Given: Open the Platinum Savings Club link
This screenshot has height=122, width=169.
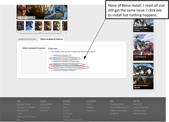Looking at the screenshot, I should click(x=72, y=120).
